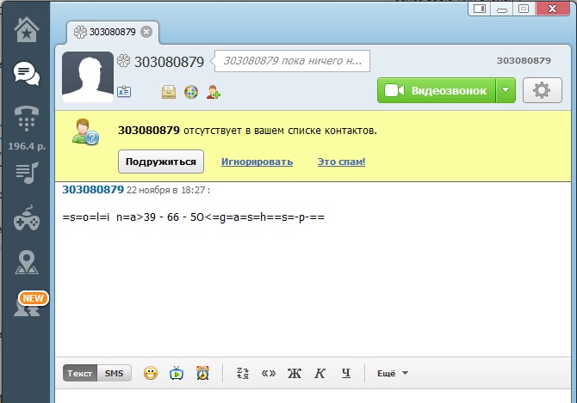Click the Игнорировать link
The image size is (577, 403).
(257, 162)
